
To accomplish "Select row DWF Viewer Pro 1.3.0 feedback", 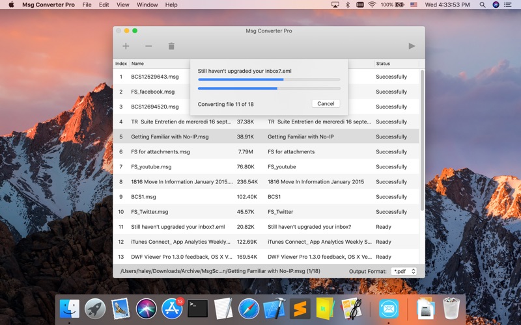I will 266,257.
